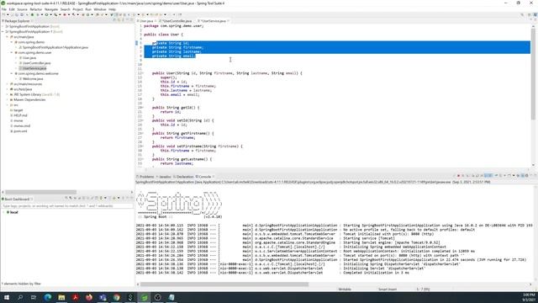Select mvnw.cmd in Package Explorer
This screenshot has width=538, height=303.
pyautogui.click(x=22, y=125)
